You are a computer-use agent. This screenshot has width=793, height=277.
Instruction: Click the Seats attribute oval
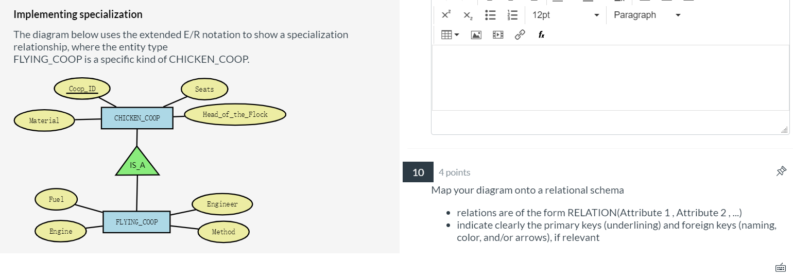click(204, 89)
